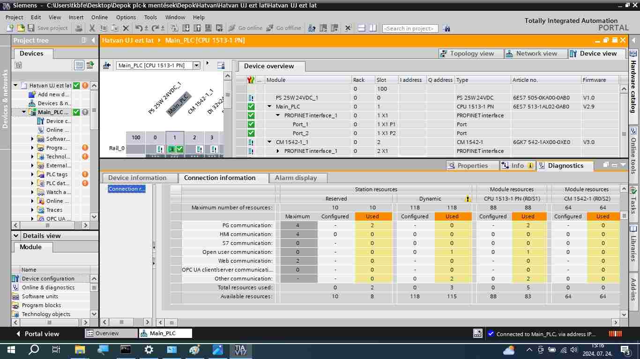Image resolution: width=640 pixels, height=359 pixels.
Task: Open Windows Settings gear in taskbar
Action: [149, 349]
